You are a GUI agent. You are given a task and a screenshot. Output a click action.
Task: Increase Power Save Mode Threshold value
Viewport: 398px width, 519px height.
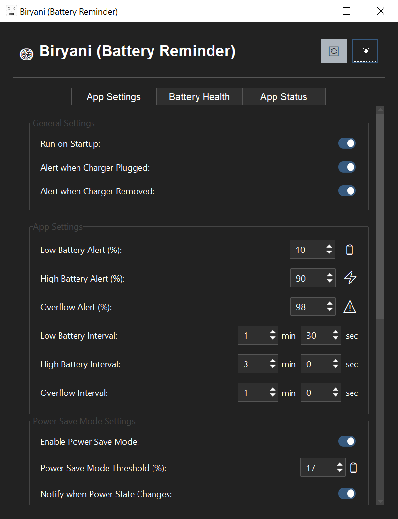pyautogui.click(x=340, y=464)
